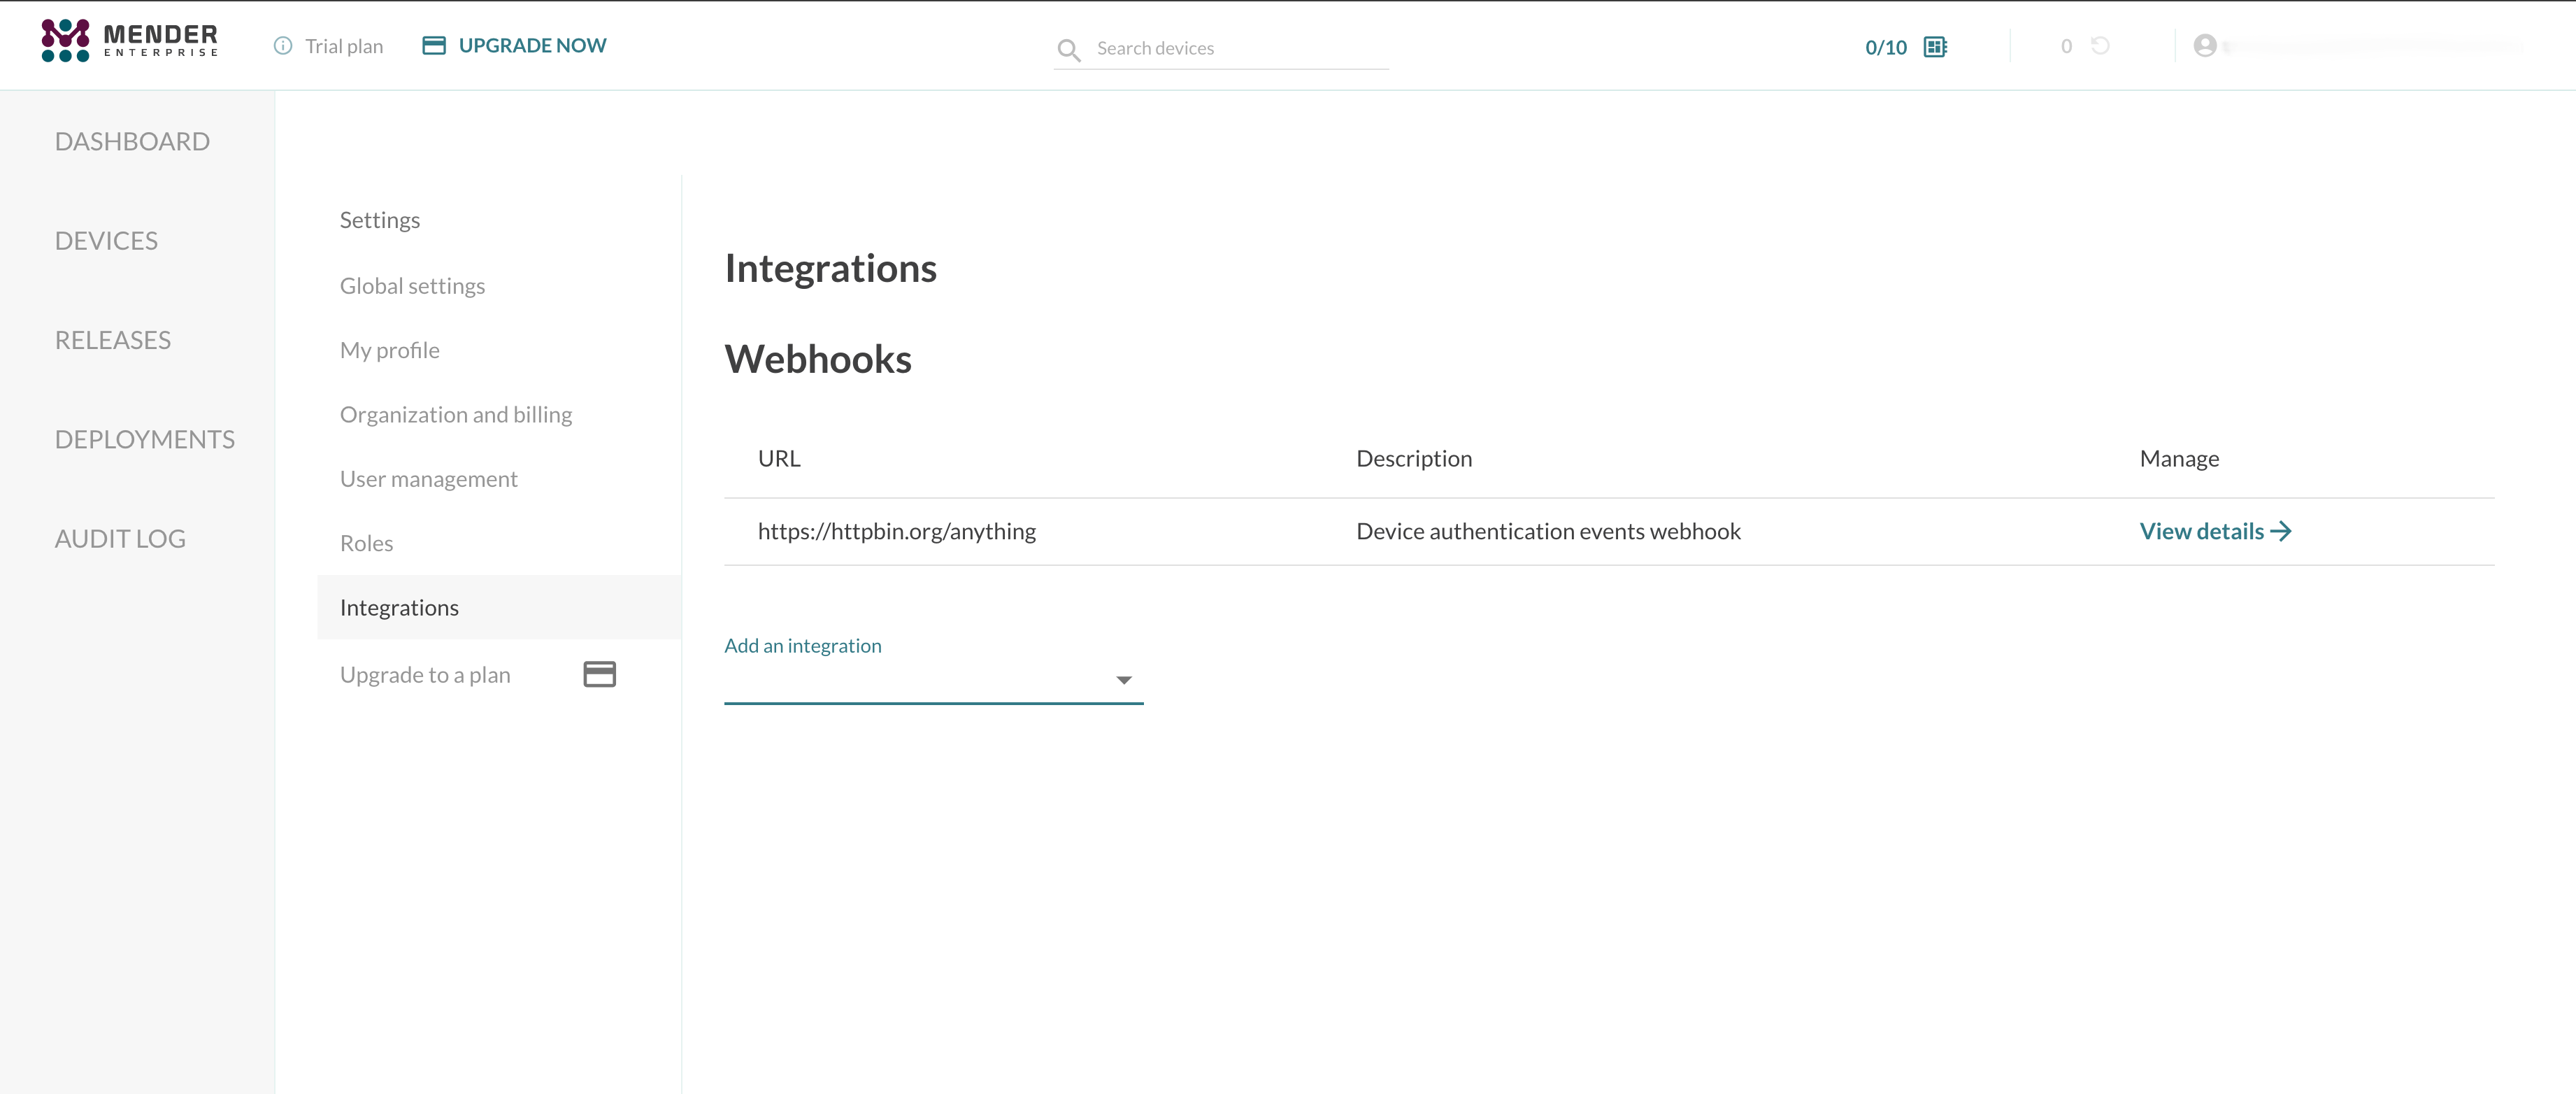Image resolution: width=2576 pixels, height=1094 pixels.
Task: Open the Dashboard section
Action: [132, 142]
